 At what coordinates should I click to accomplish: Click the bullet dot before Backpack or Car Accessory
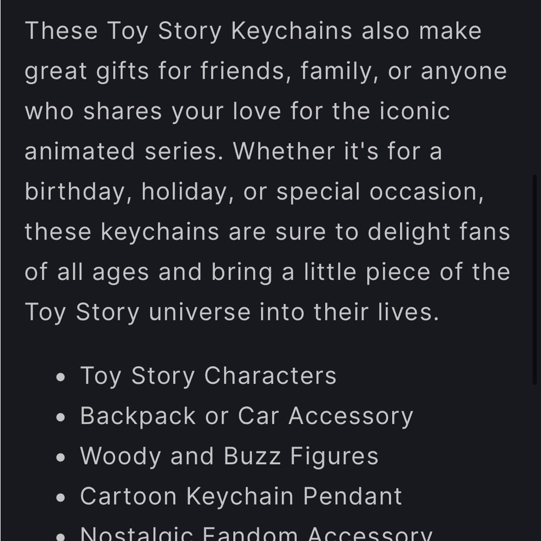[x=61, y=417]
